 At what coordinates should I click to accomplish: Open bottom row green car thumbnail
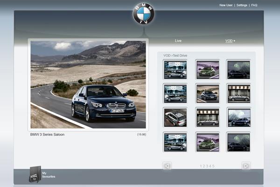pos(208,142)
